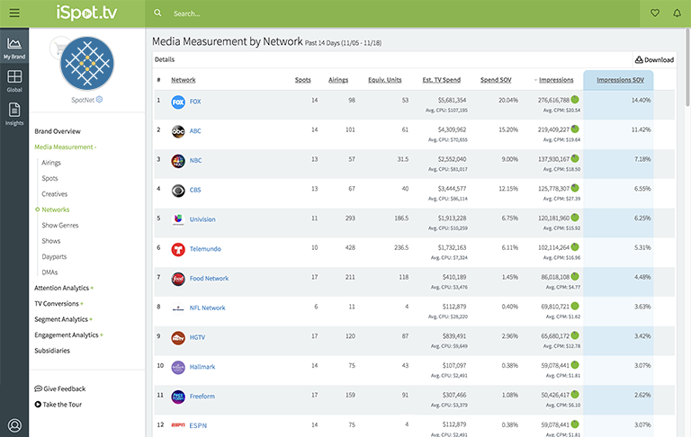Click the user profile icon
The image size is (691, 437).
click(x=14, y=425)
